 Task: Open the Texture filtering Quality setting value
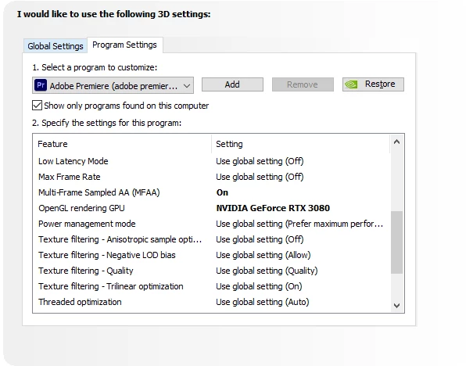tap(267, 271)
